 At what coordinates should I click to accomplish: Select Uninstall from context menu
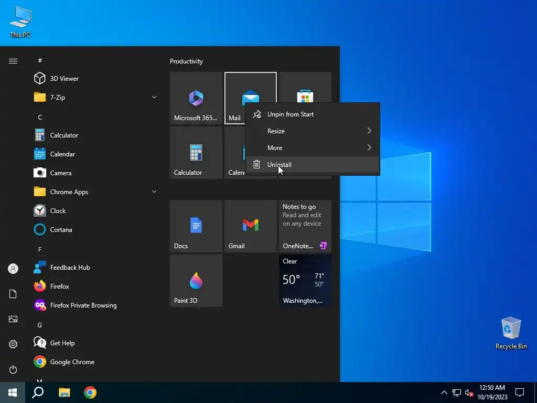[313, 164]
